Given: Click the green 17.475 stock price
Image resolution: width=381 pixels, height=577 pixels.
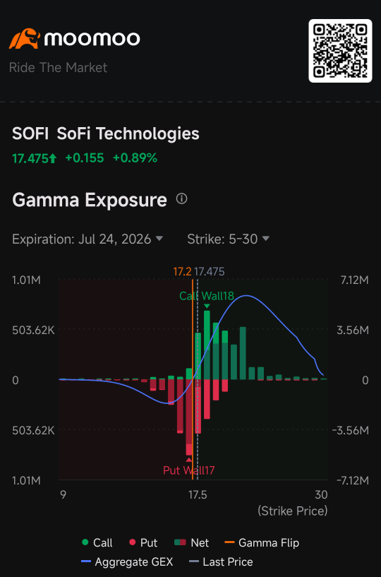Looking at the screenshot, I should pyautogui.click(x=34, y=158).
